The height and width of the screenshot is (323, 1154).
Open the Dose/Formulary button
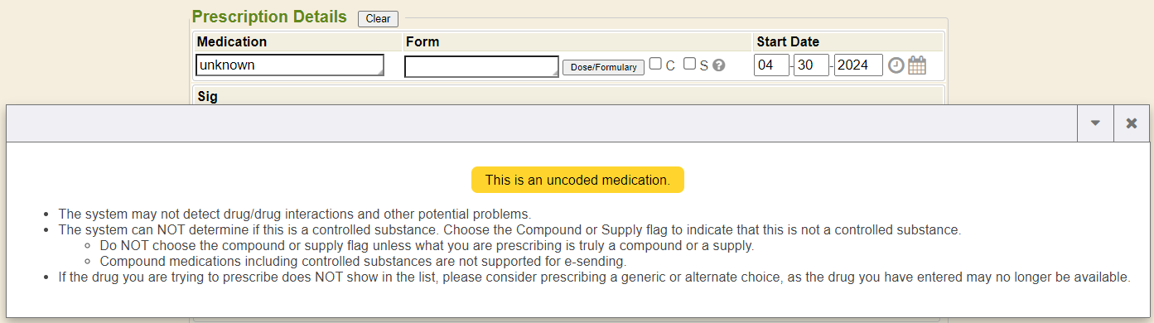click(603, 67)
